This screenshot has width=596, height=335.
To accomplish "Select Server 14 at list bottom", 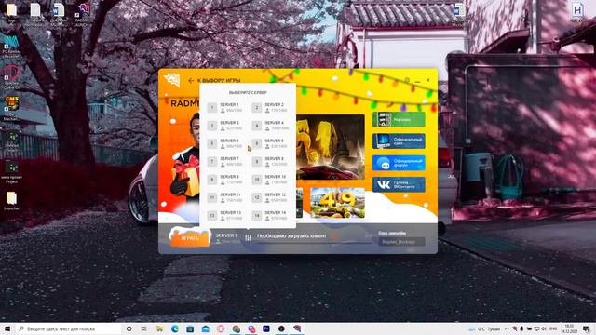I will pos(270,216).
